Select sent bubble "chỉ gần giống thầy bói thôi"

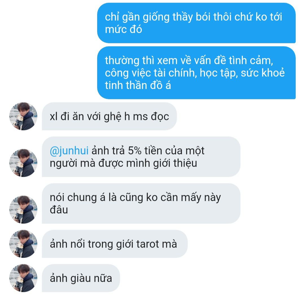(196, 23)
